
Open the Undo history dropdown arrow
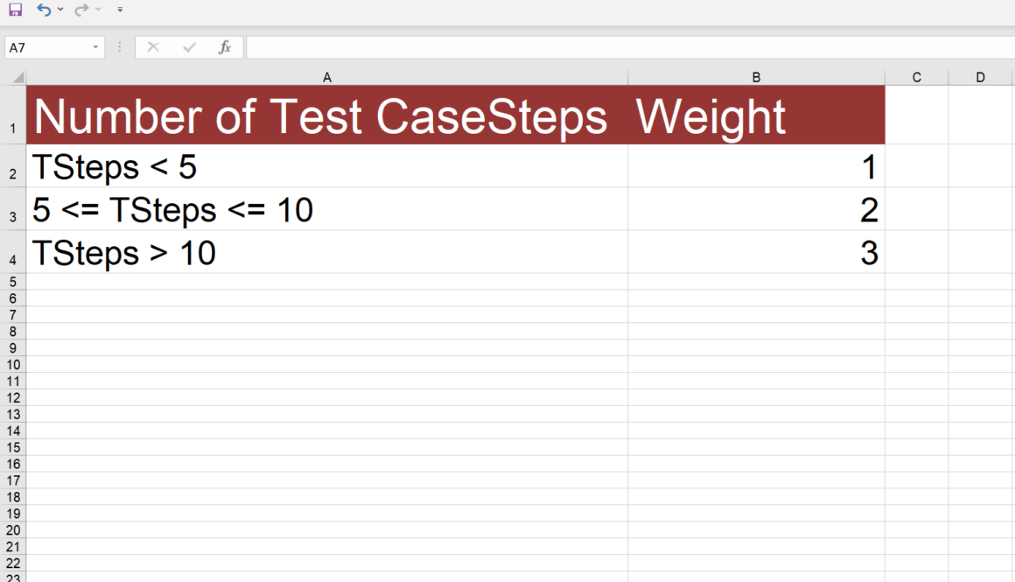point(60,10)
